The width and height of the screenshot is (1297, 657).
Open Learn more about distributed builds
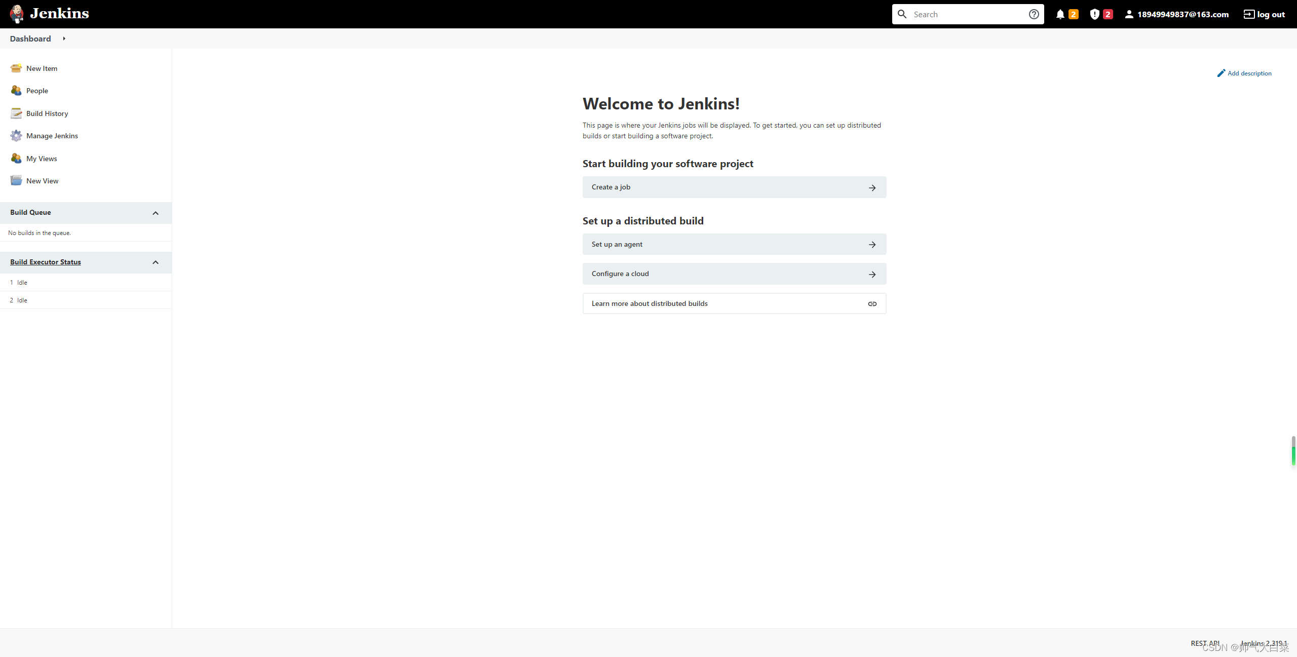point(734,303)
